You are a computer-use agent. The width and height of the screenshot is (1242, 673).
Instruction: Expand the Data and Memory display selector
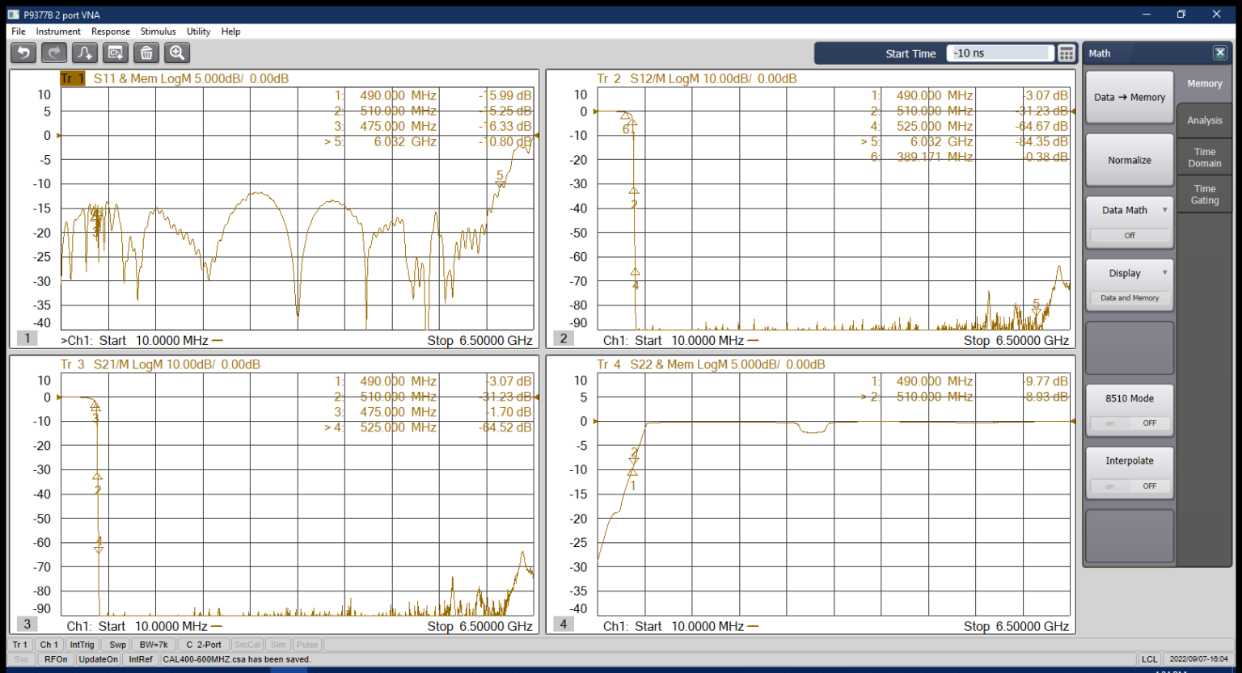(x=1129, y=298)
